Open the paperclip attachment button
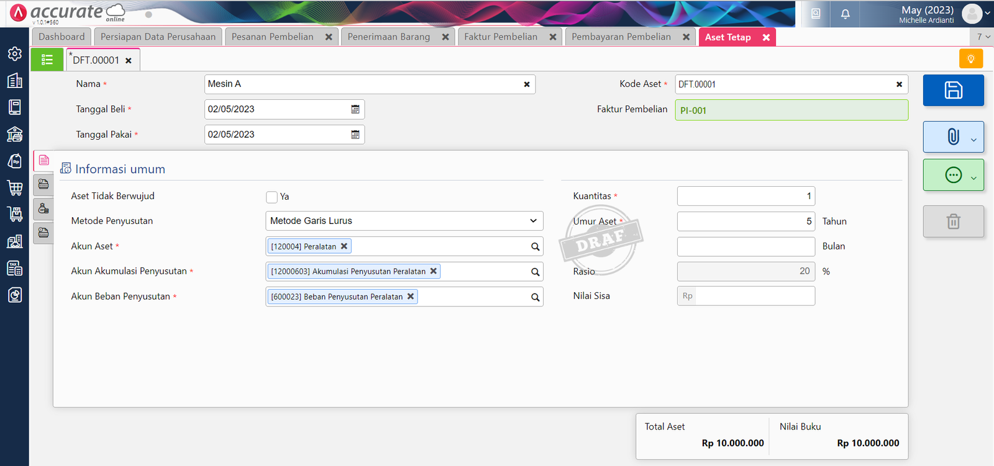The height and width of the screenshot is (466, 994). [x=953, y=137]
